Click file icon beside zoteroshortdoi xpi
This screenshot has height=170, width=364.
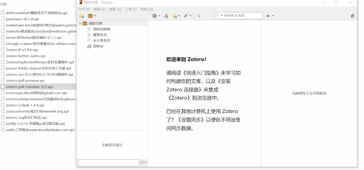tap(3, 111)
